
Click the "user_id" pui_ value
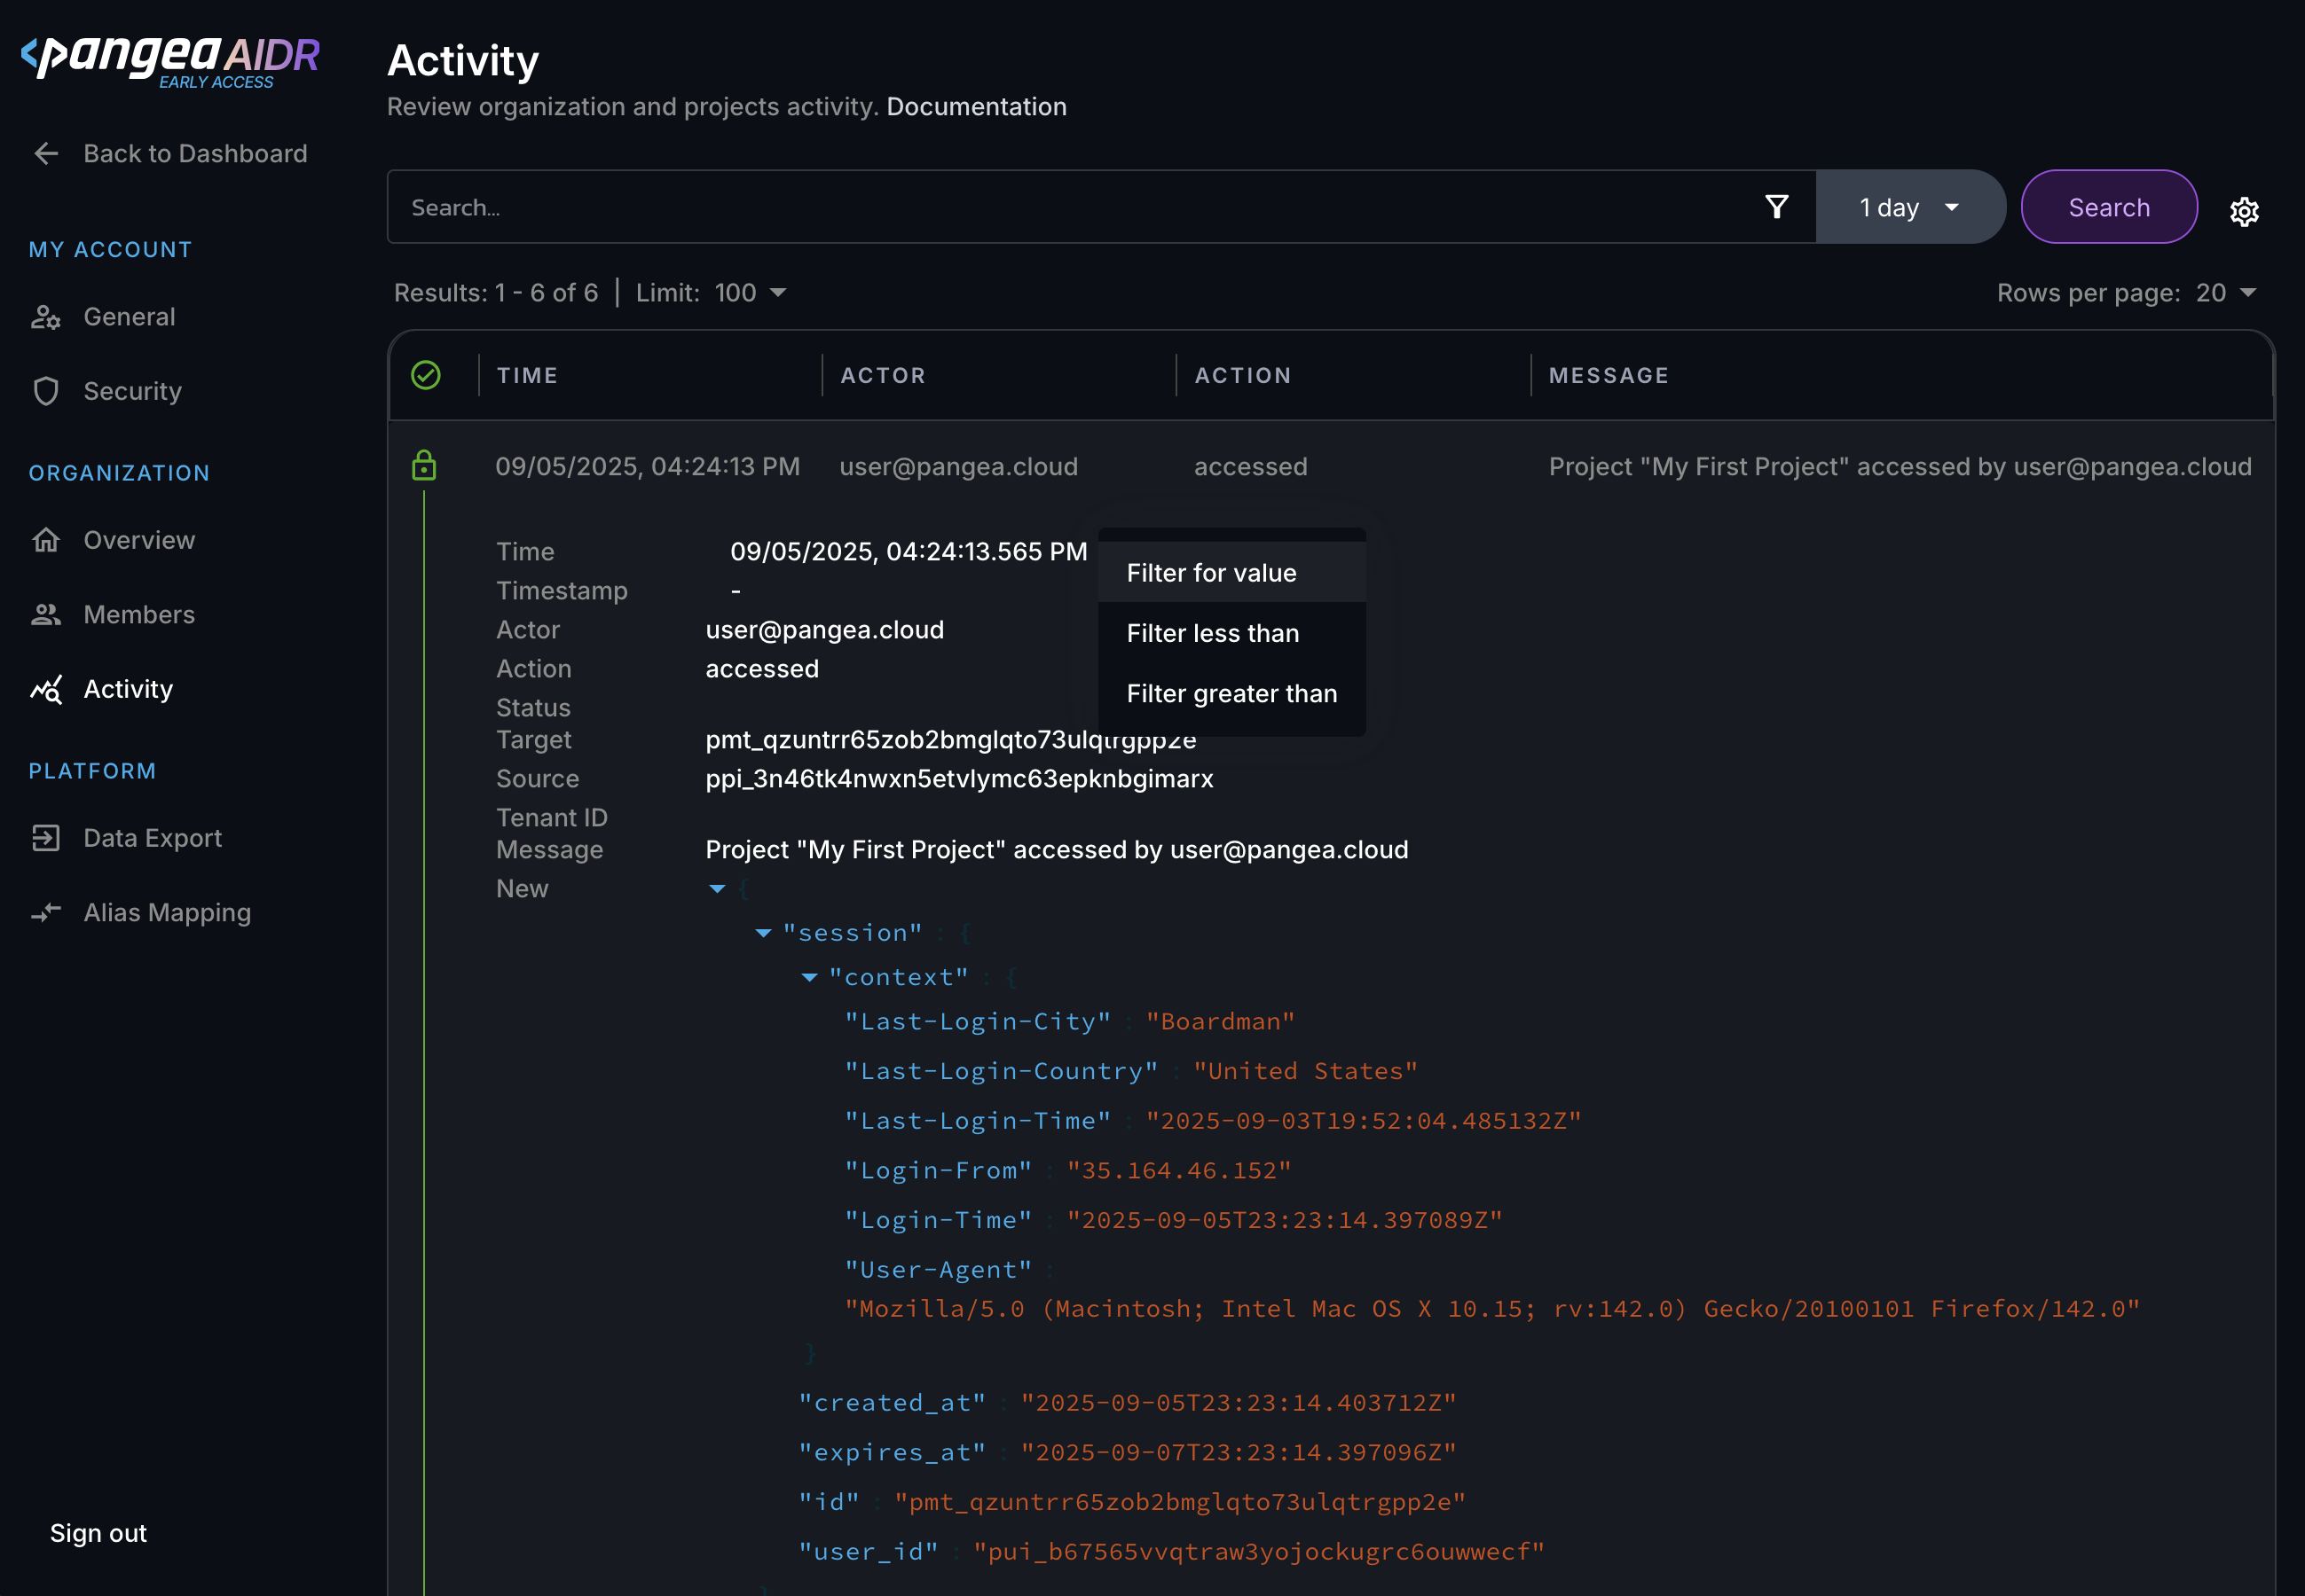(x=1259, y=1552)
